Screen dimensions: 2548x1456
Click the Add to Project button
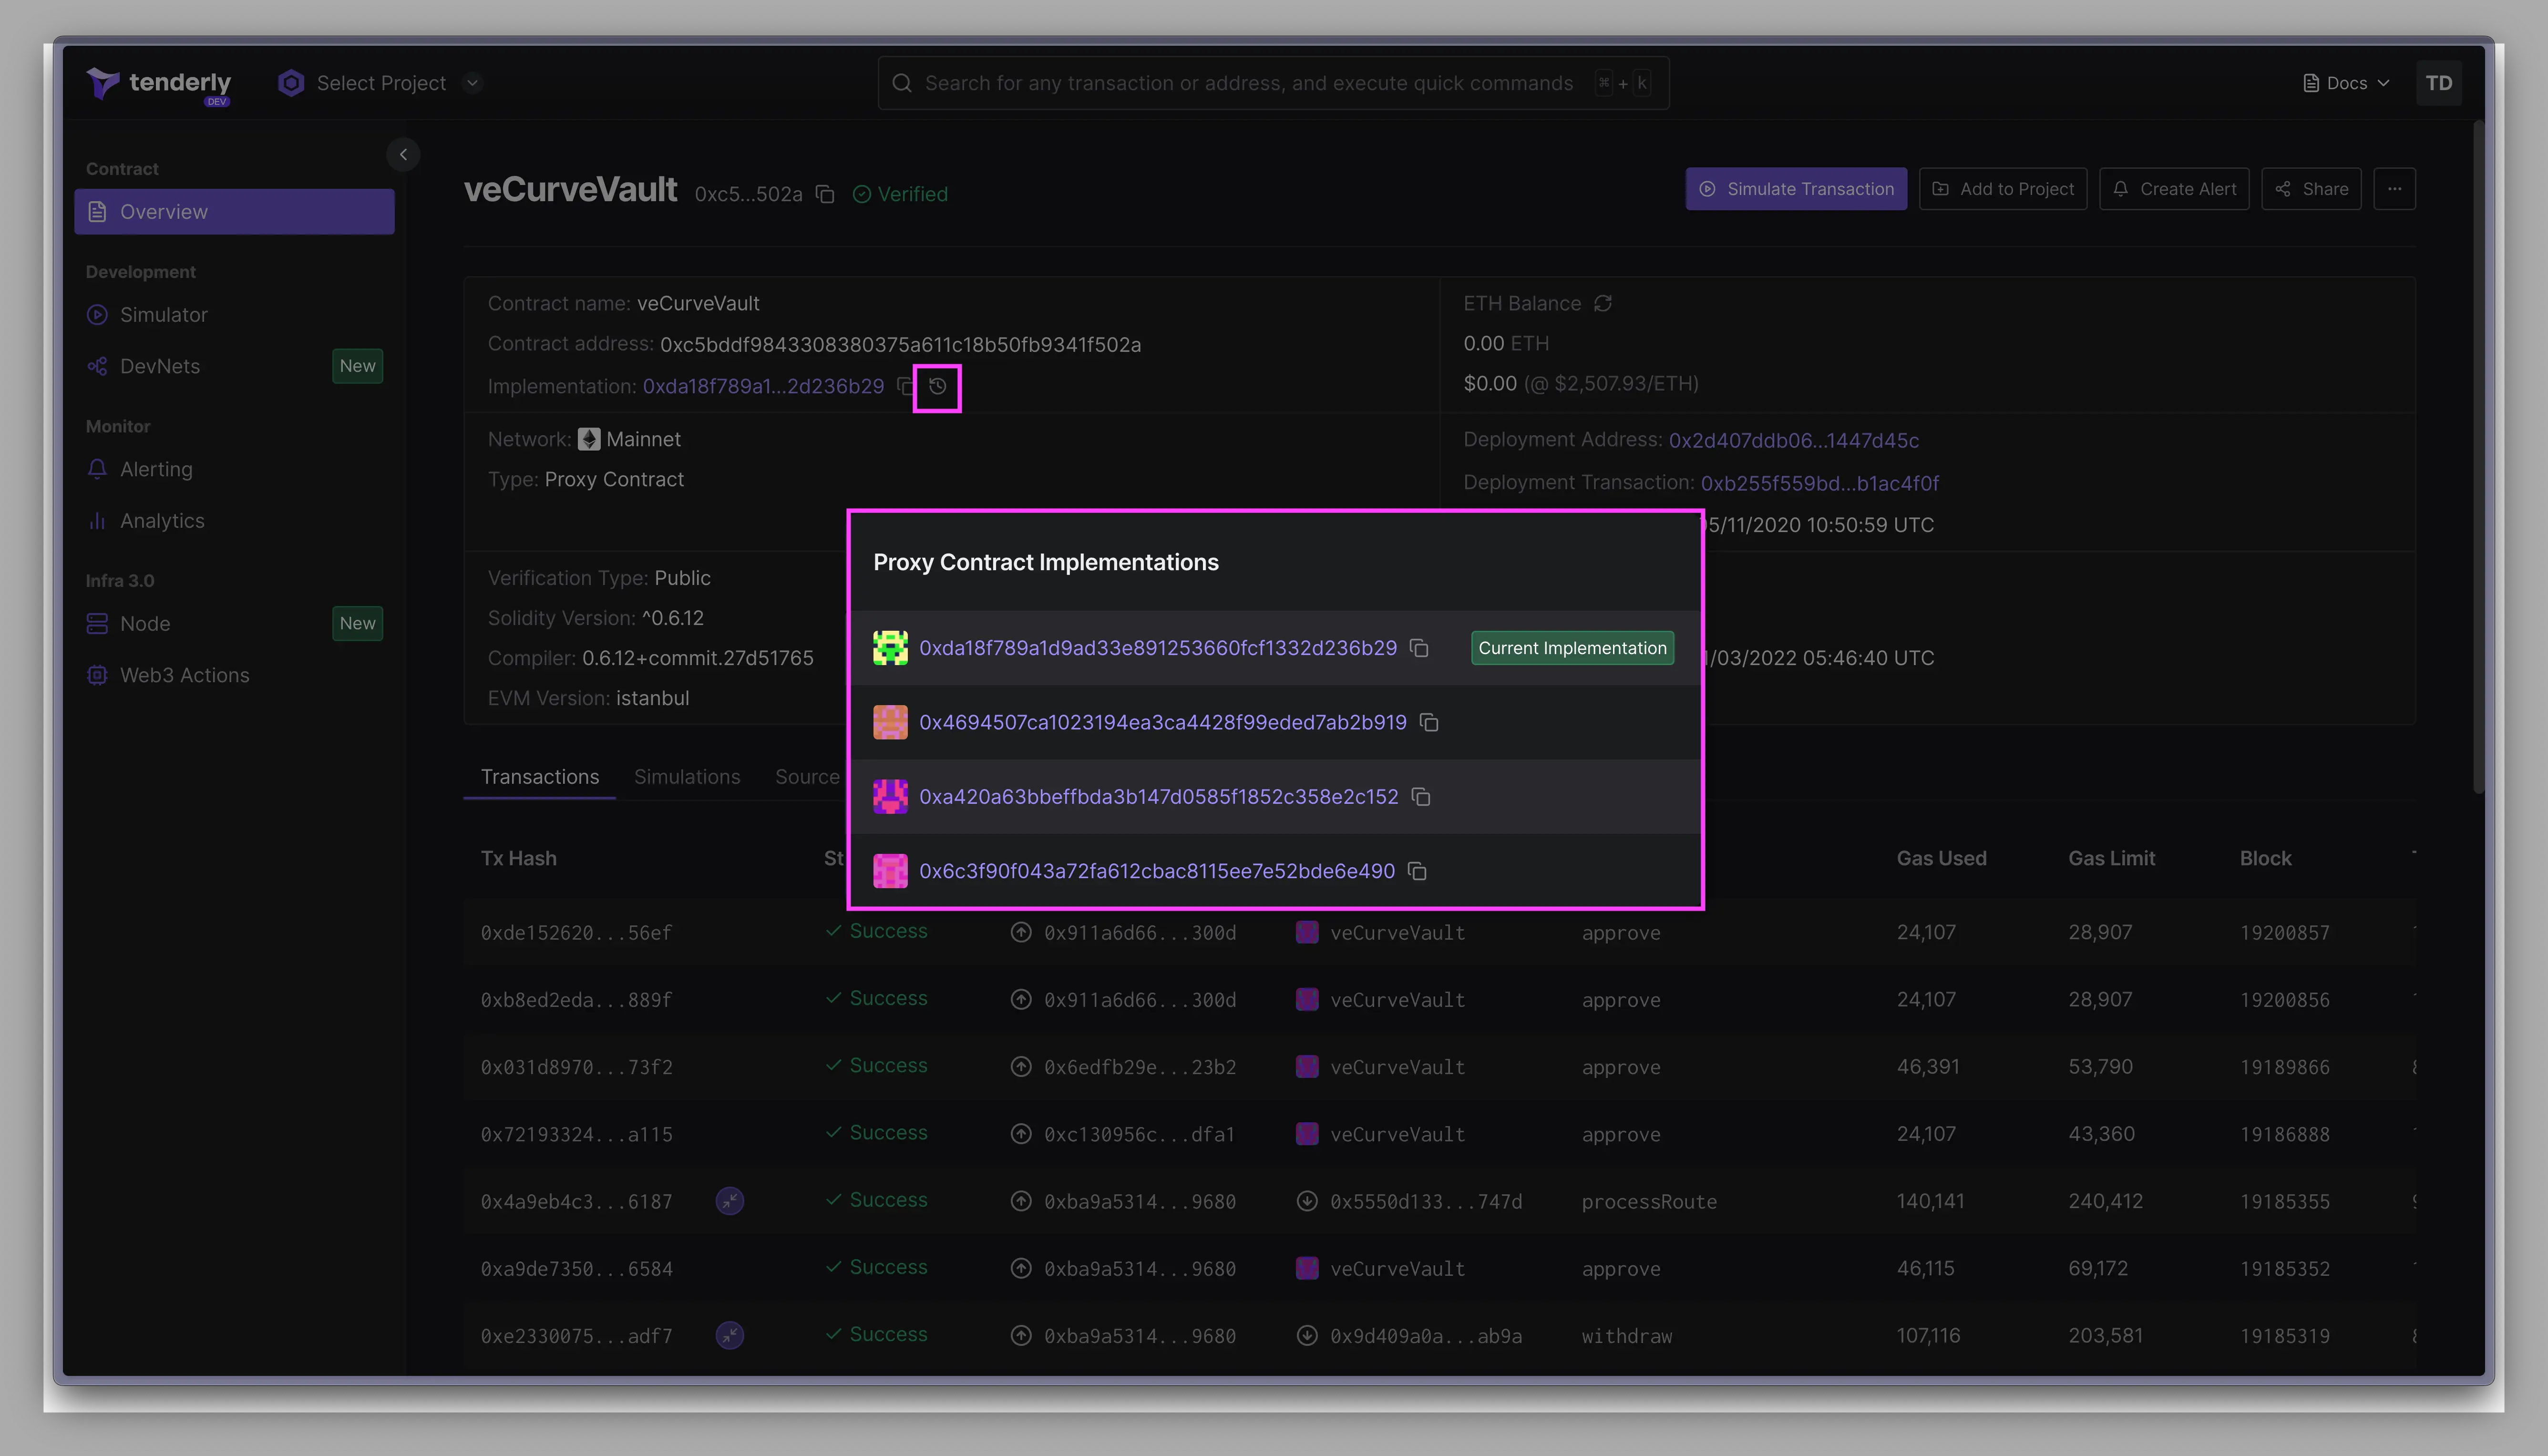click(x=2002, y=189)
